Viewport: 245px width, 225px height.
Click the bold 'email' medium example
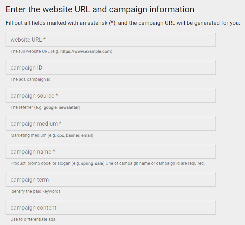[x=87, y=135]
